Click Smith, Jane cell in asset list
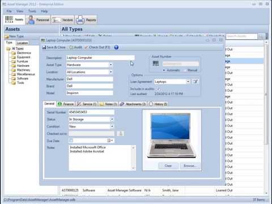Image resolution: width=272 pixels, height=204 pixels. tap(170, 190)
